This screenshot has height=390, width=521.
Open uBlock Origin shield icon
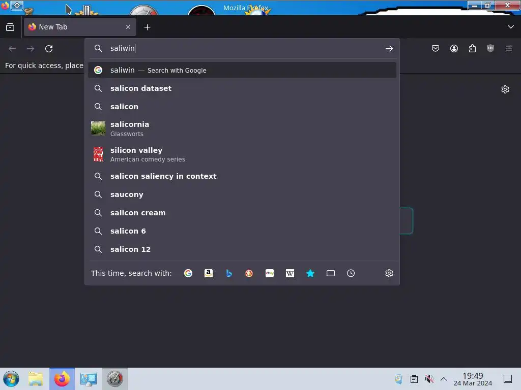(490, 48)
